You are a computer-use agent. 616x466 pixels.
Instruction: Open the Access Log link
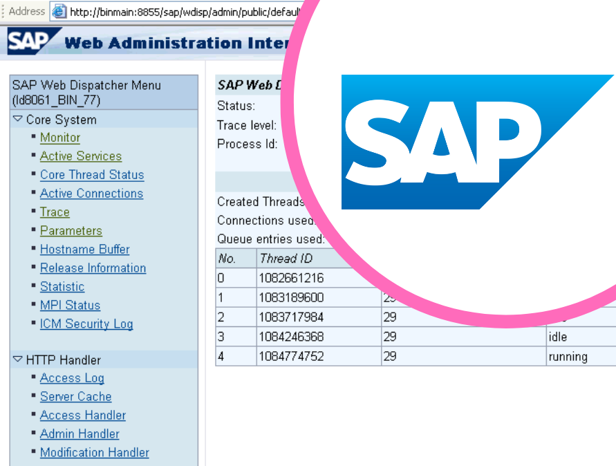click(73, 378)
